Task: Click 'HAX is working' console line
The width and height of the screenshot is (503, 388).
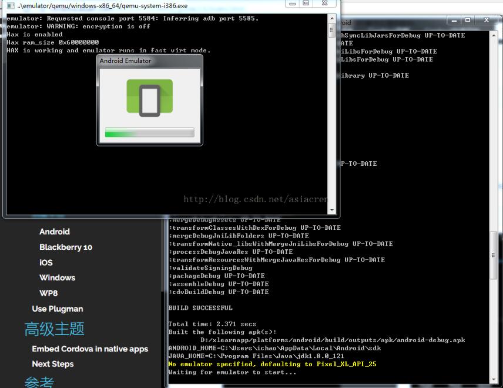Action: 109,51
